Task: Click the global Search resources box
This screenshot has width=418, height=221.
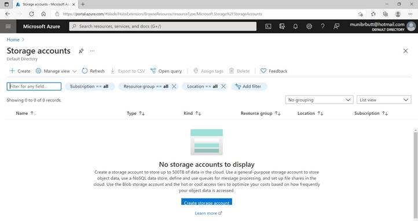Action: (x=163, y=27)
